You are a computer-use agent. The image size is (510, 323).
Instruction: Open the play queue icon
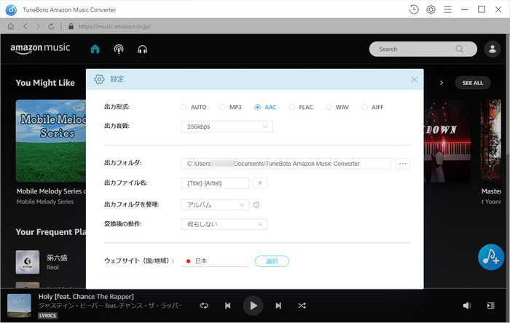coord(490,306)
